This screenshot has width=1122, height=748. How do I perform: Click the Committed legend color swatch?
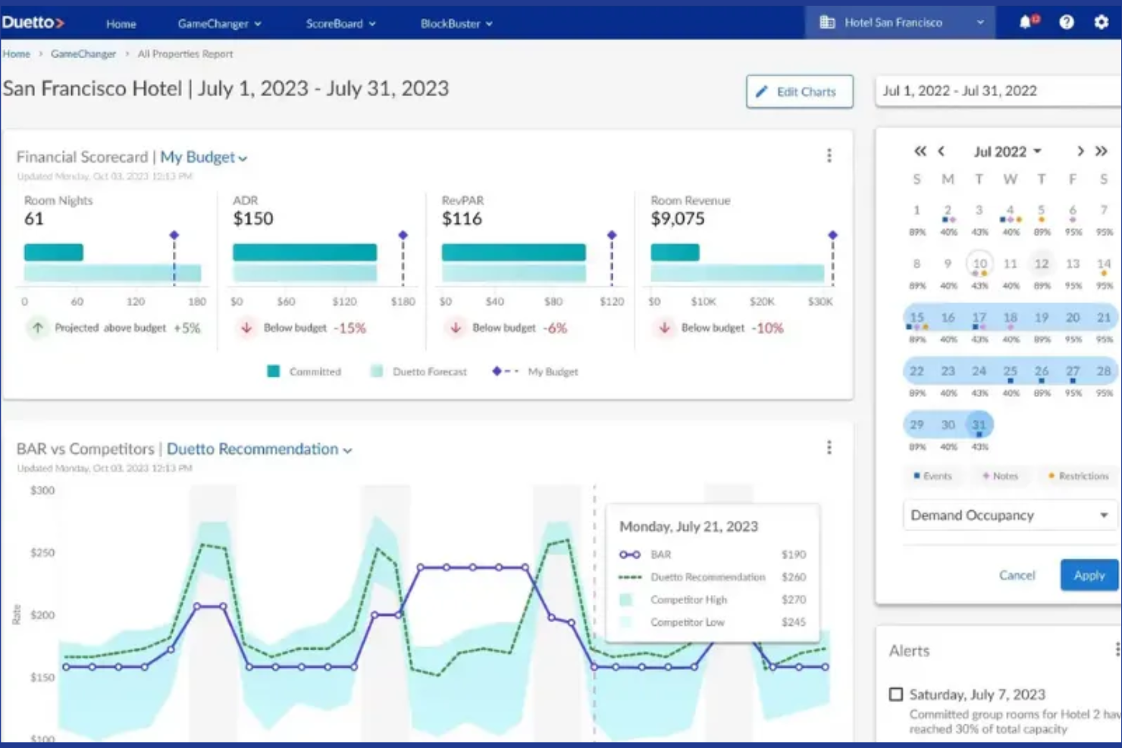point(273,371)
